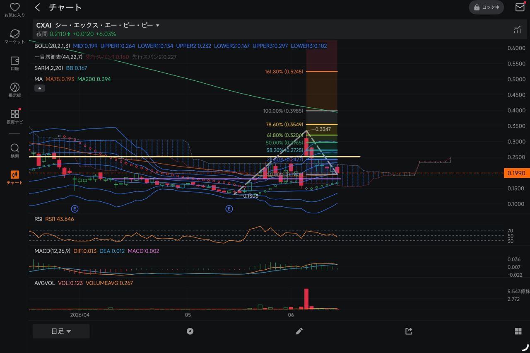Tap the MA75:0.193 value

click(x=60, y=79)
